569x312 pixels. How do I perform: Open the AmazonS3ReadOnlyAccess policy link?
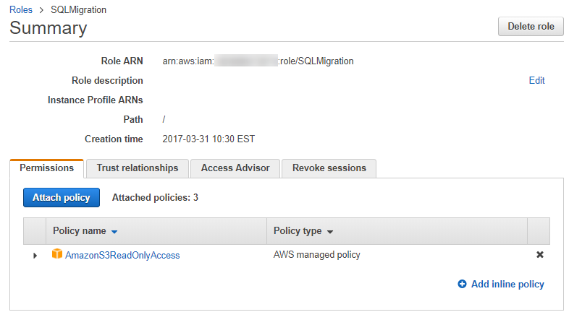coord(122,255)
